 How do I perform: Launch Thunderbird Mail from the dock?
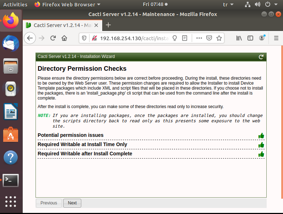pos(11,43)
